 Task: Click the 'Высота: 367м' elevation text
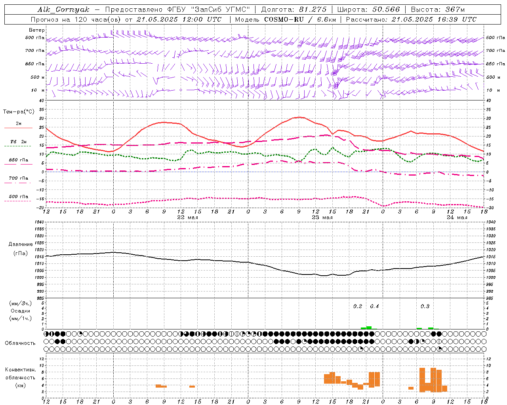(x=438, y=9)
